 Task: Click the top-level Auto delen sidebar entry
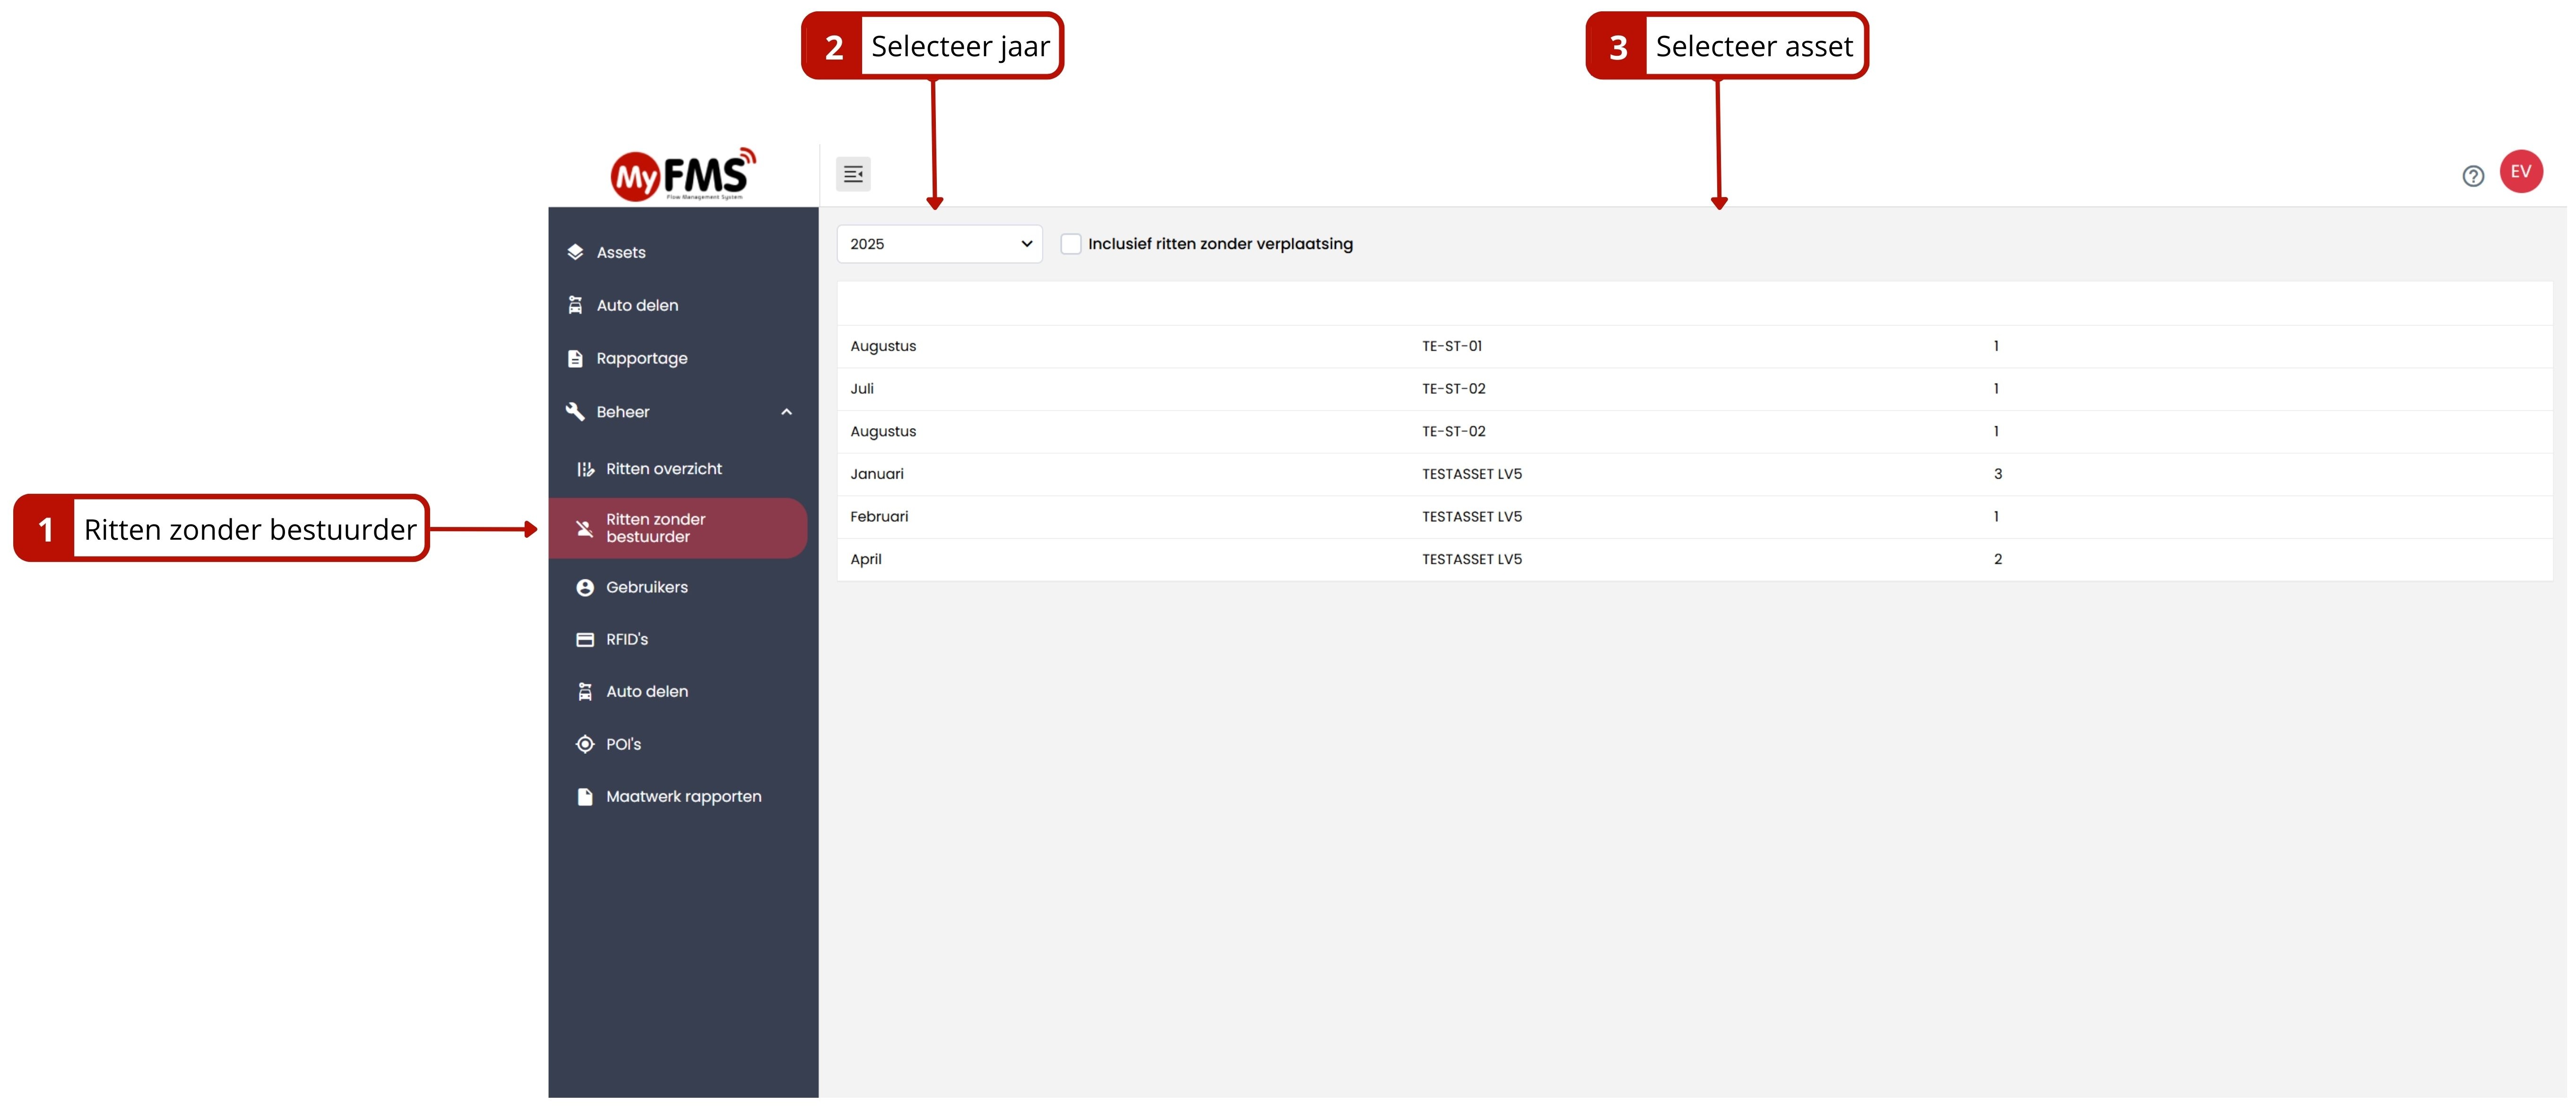click(636, 306)
